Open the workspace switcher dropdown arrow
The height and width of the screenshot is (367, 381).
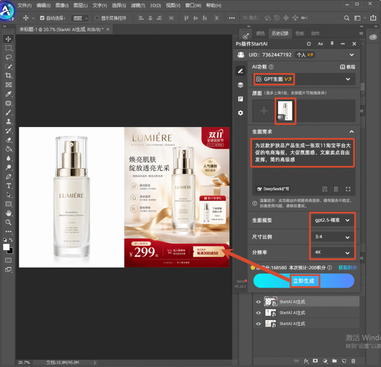click(x=365, y=18)
